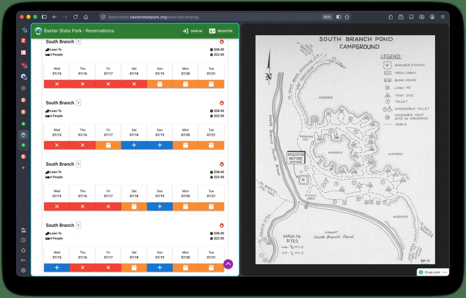Capture a screenshot with the camera toolbar icon
Viewport: 466px width, 298px height.
point(422,17)
